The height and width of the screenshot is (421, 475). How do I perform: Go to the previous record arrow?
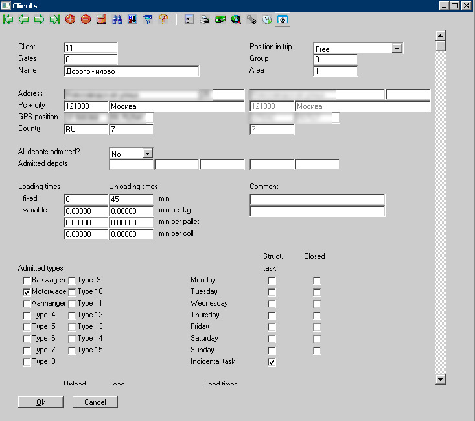(23, 19)
